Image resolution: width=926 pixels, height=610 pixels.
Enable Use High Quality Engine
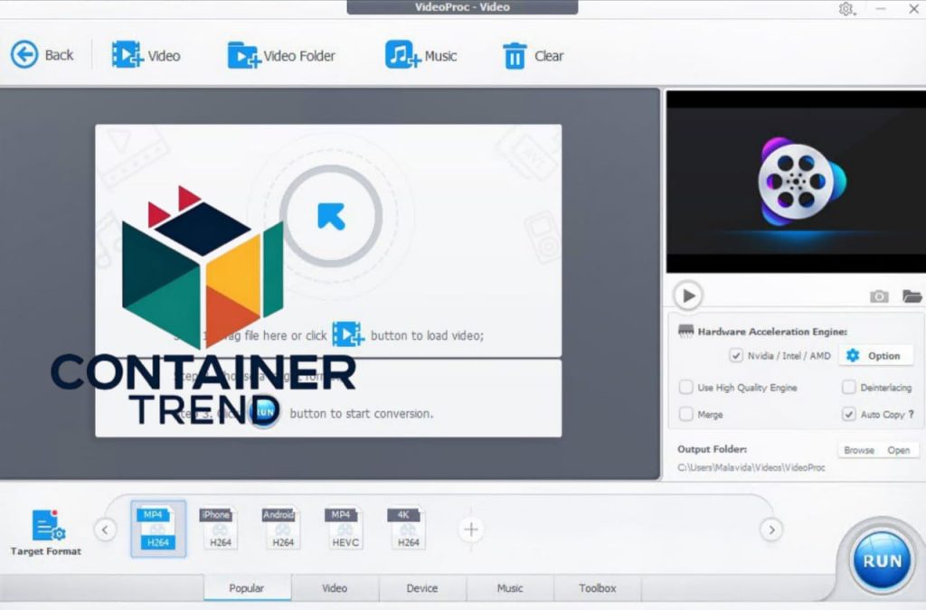click(685, 387)
